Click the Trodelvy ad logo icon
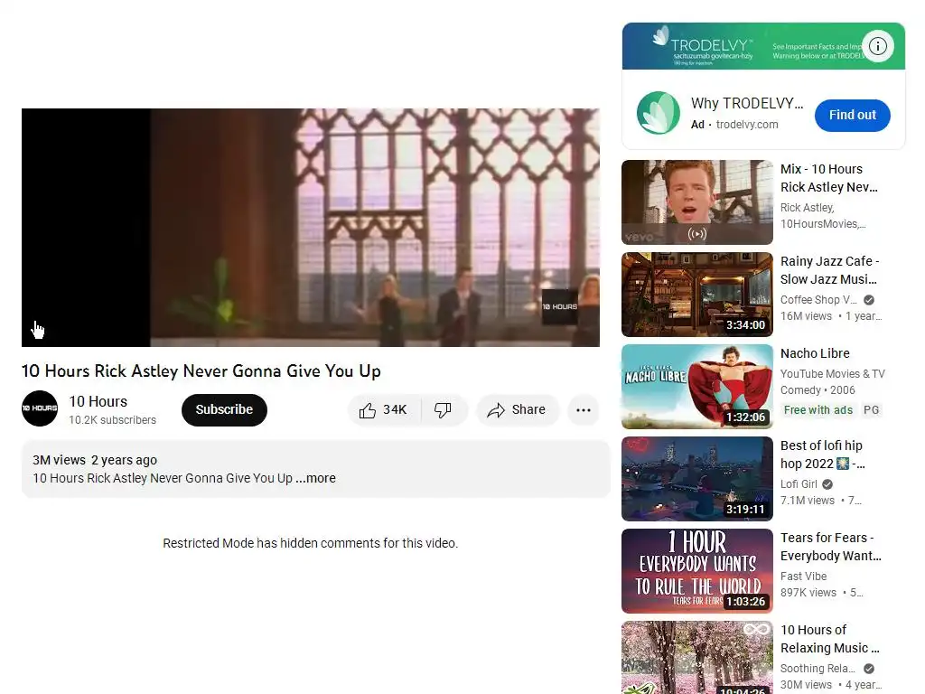Image resolution: width=925 pixels, height=694 pixels. (x=659, y=113)
